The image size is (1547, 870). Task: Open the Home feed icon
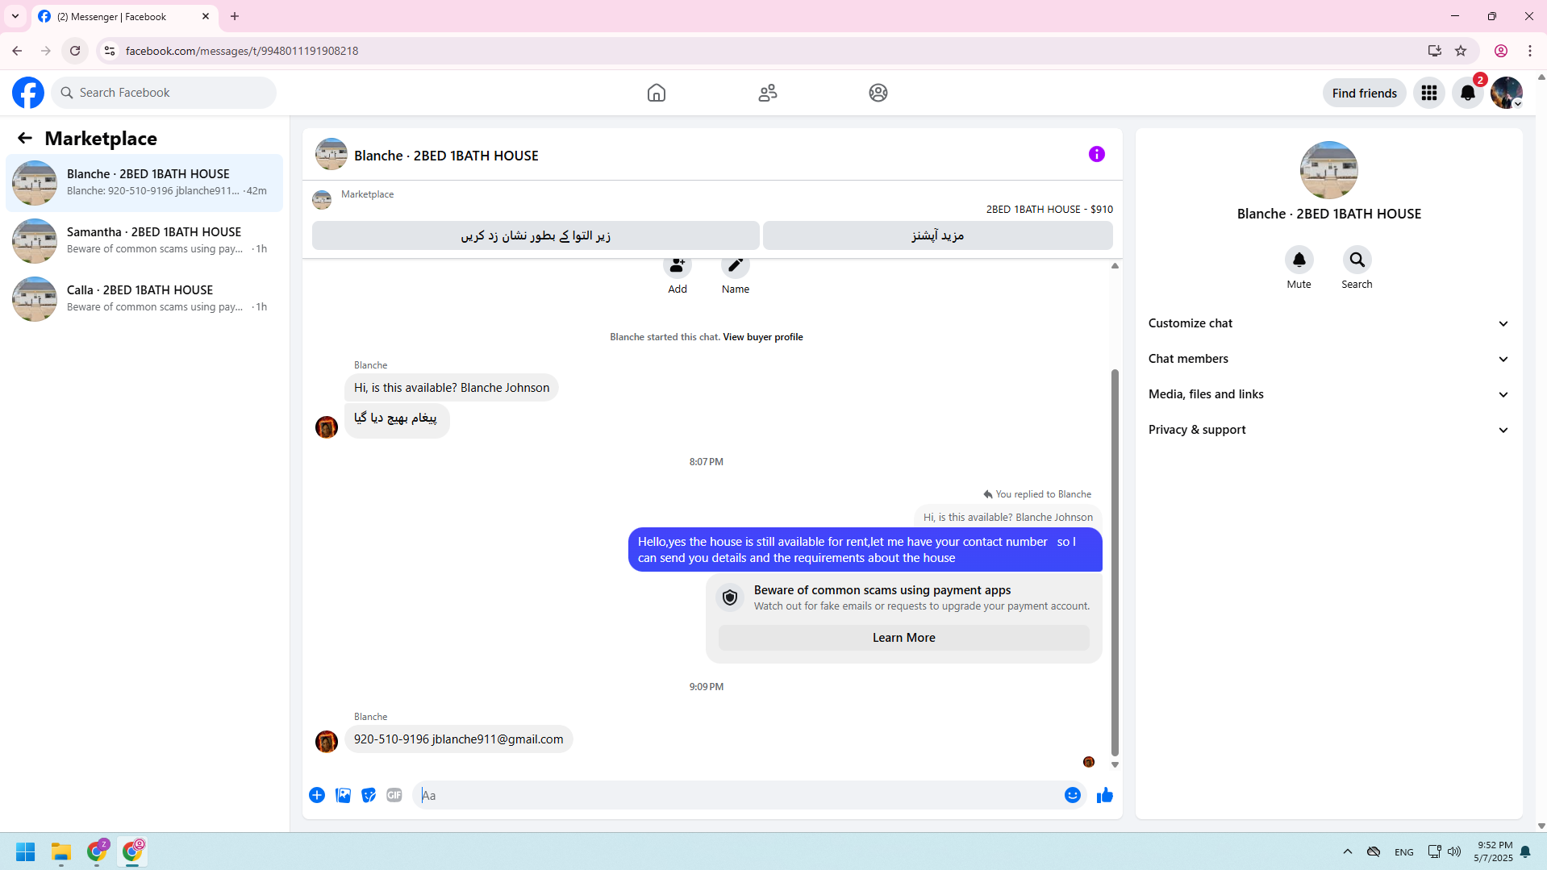[x=657, y=93]
